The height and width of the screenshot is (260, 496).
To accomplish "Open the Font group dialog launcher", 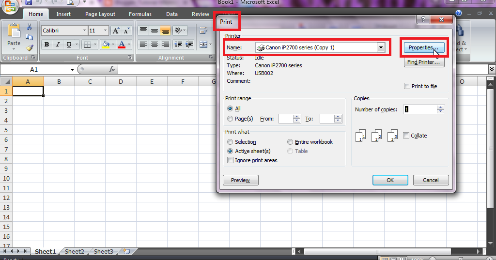I will tap(130, 57).
